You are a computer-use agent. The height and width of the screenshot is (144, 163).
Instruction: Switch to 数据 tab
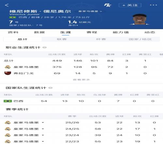click(x=39, y=32)
